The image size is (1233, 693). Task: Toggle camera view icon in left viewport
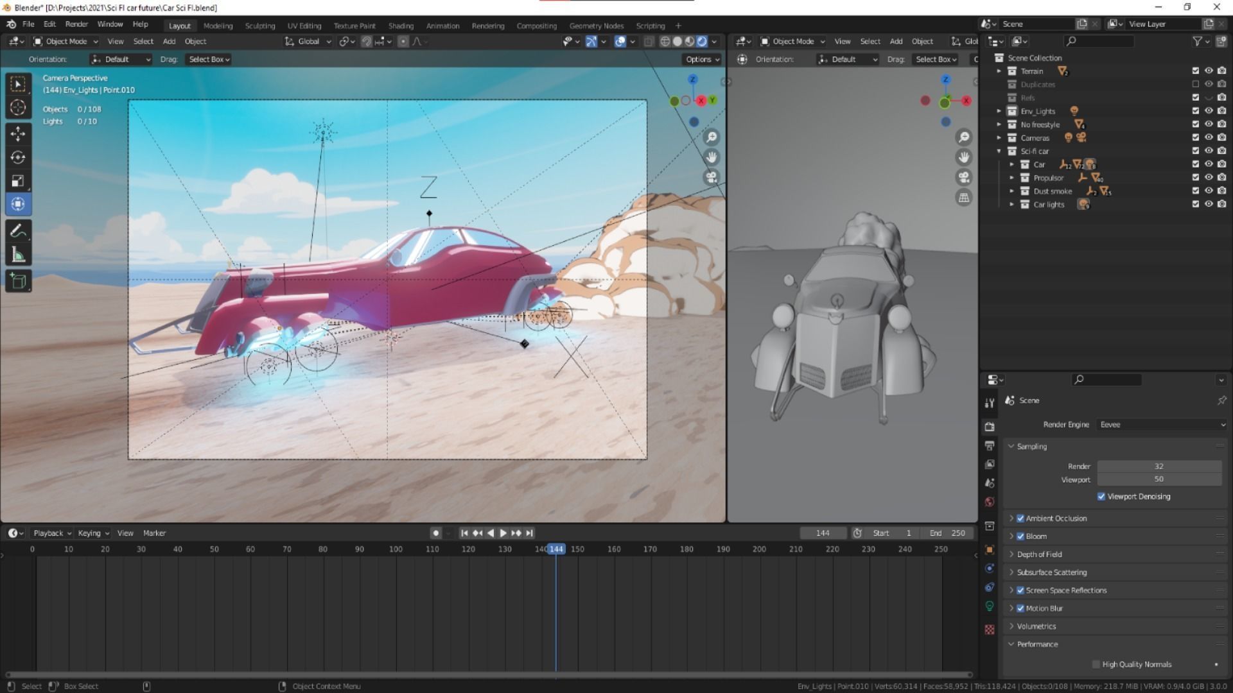click(712, 177)
